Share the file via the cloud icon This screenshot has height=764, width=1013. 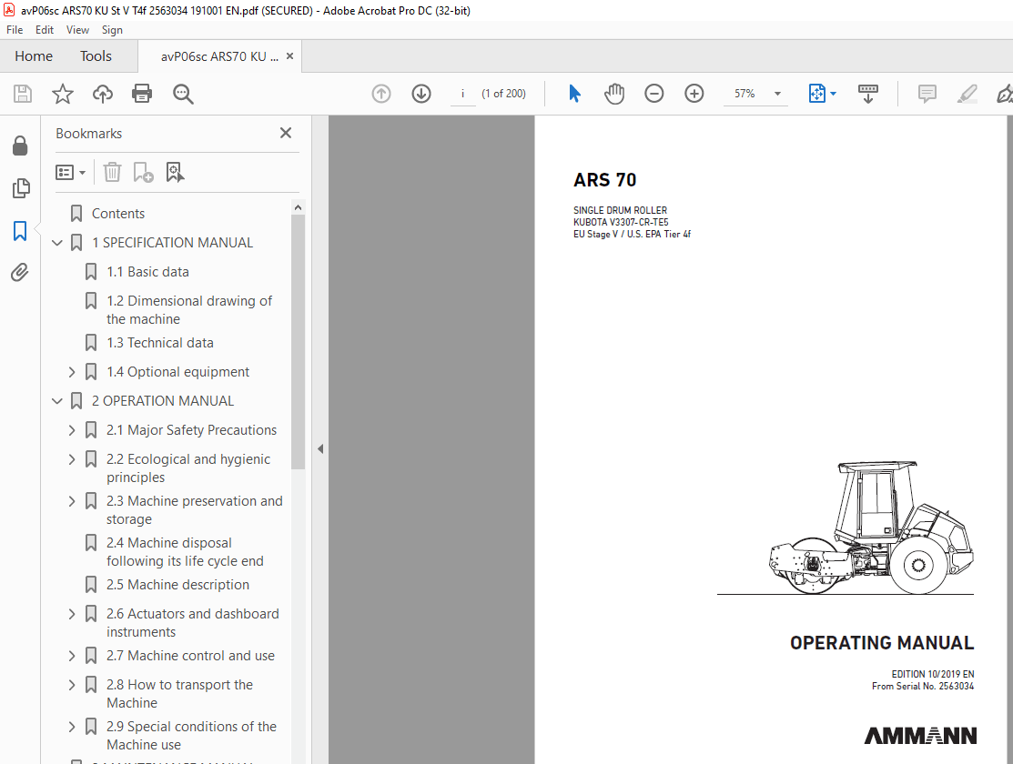pos(102,93)
